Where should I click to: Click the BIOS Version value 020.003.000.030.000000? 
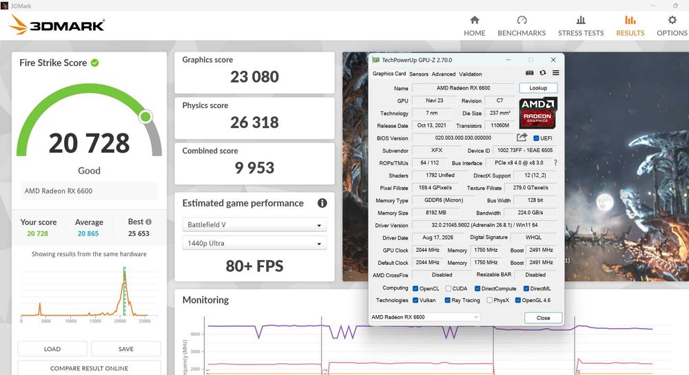(463, 138)
